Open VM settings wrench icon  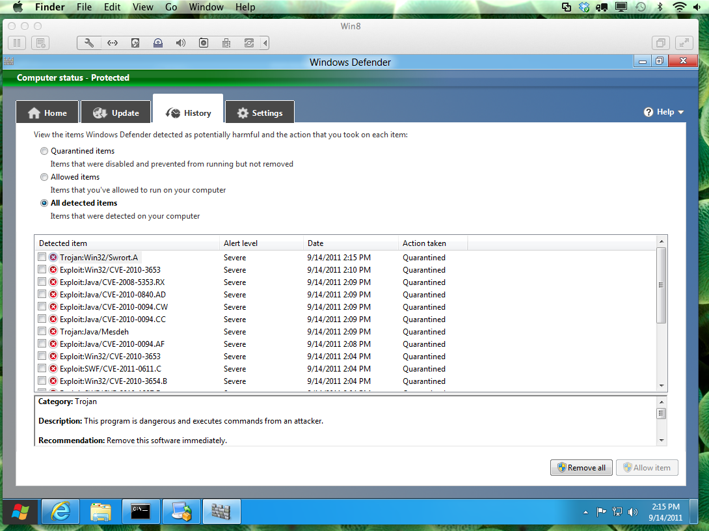click(89, 43)
